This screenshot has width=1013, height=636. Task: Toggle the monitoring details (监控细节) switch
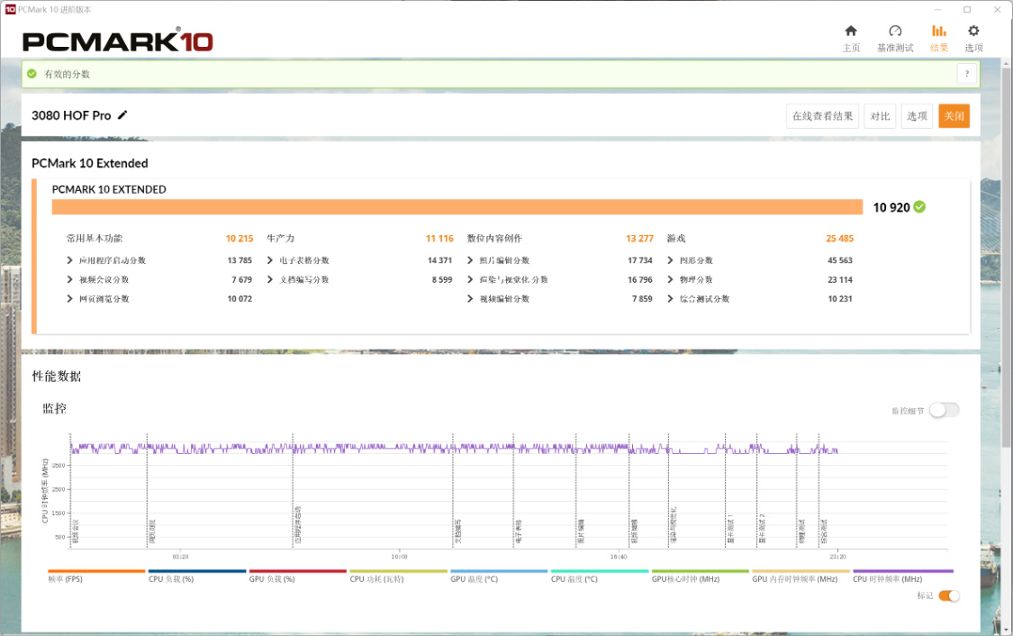coord(944,410)
